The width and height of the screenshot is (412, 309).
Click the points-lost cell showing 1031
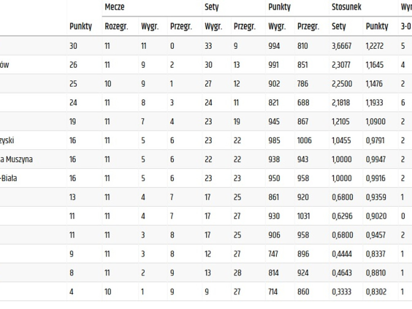(x=303, y=216)
